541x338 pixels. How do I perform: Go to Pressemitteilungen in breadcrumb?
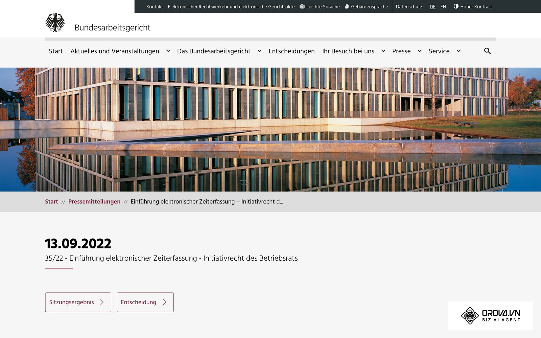[94, 201]
